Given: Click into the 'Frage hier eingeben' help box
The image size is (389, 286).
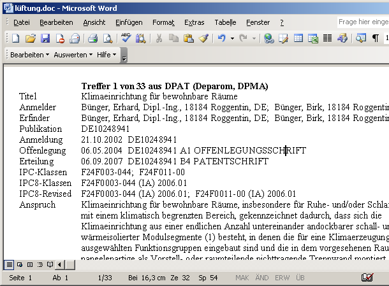Looking at the screenshot, I should (363, 22).
